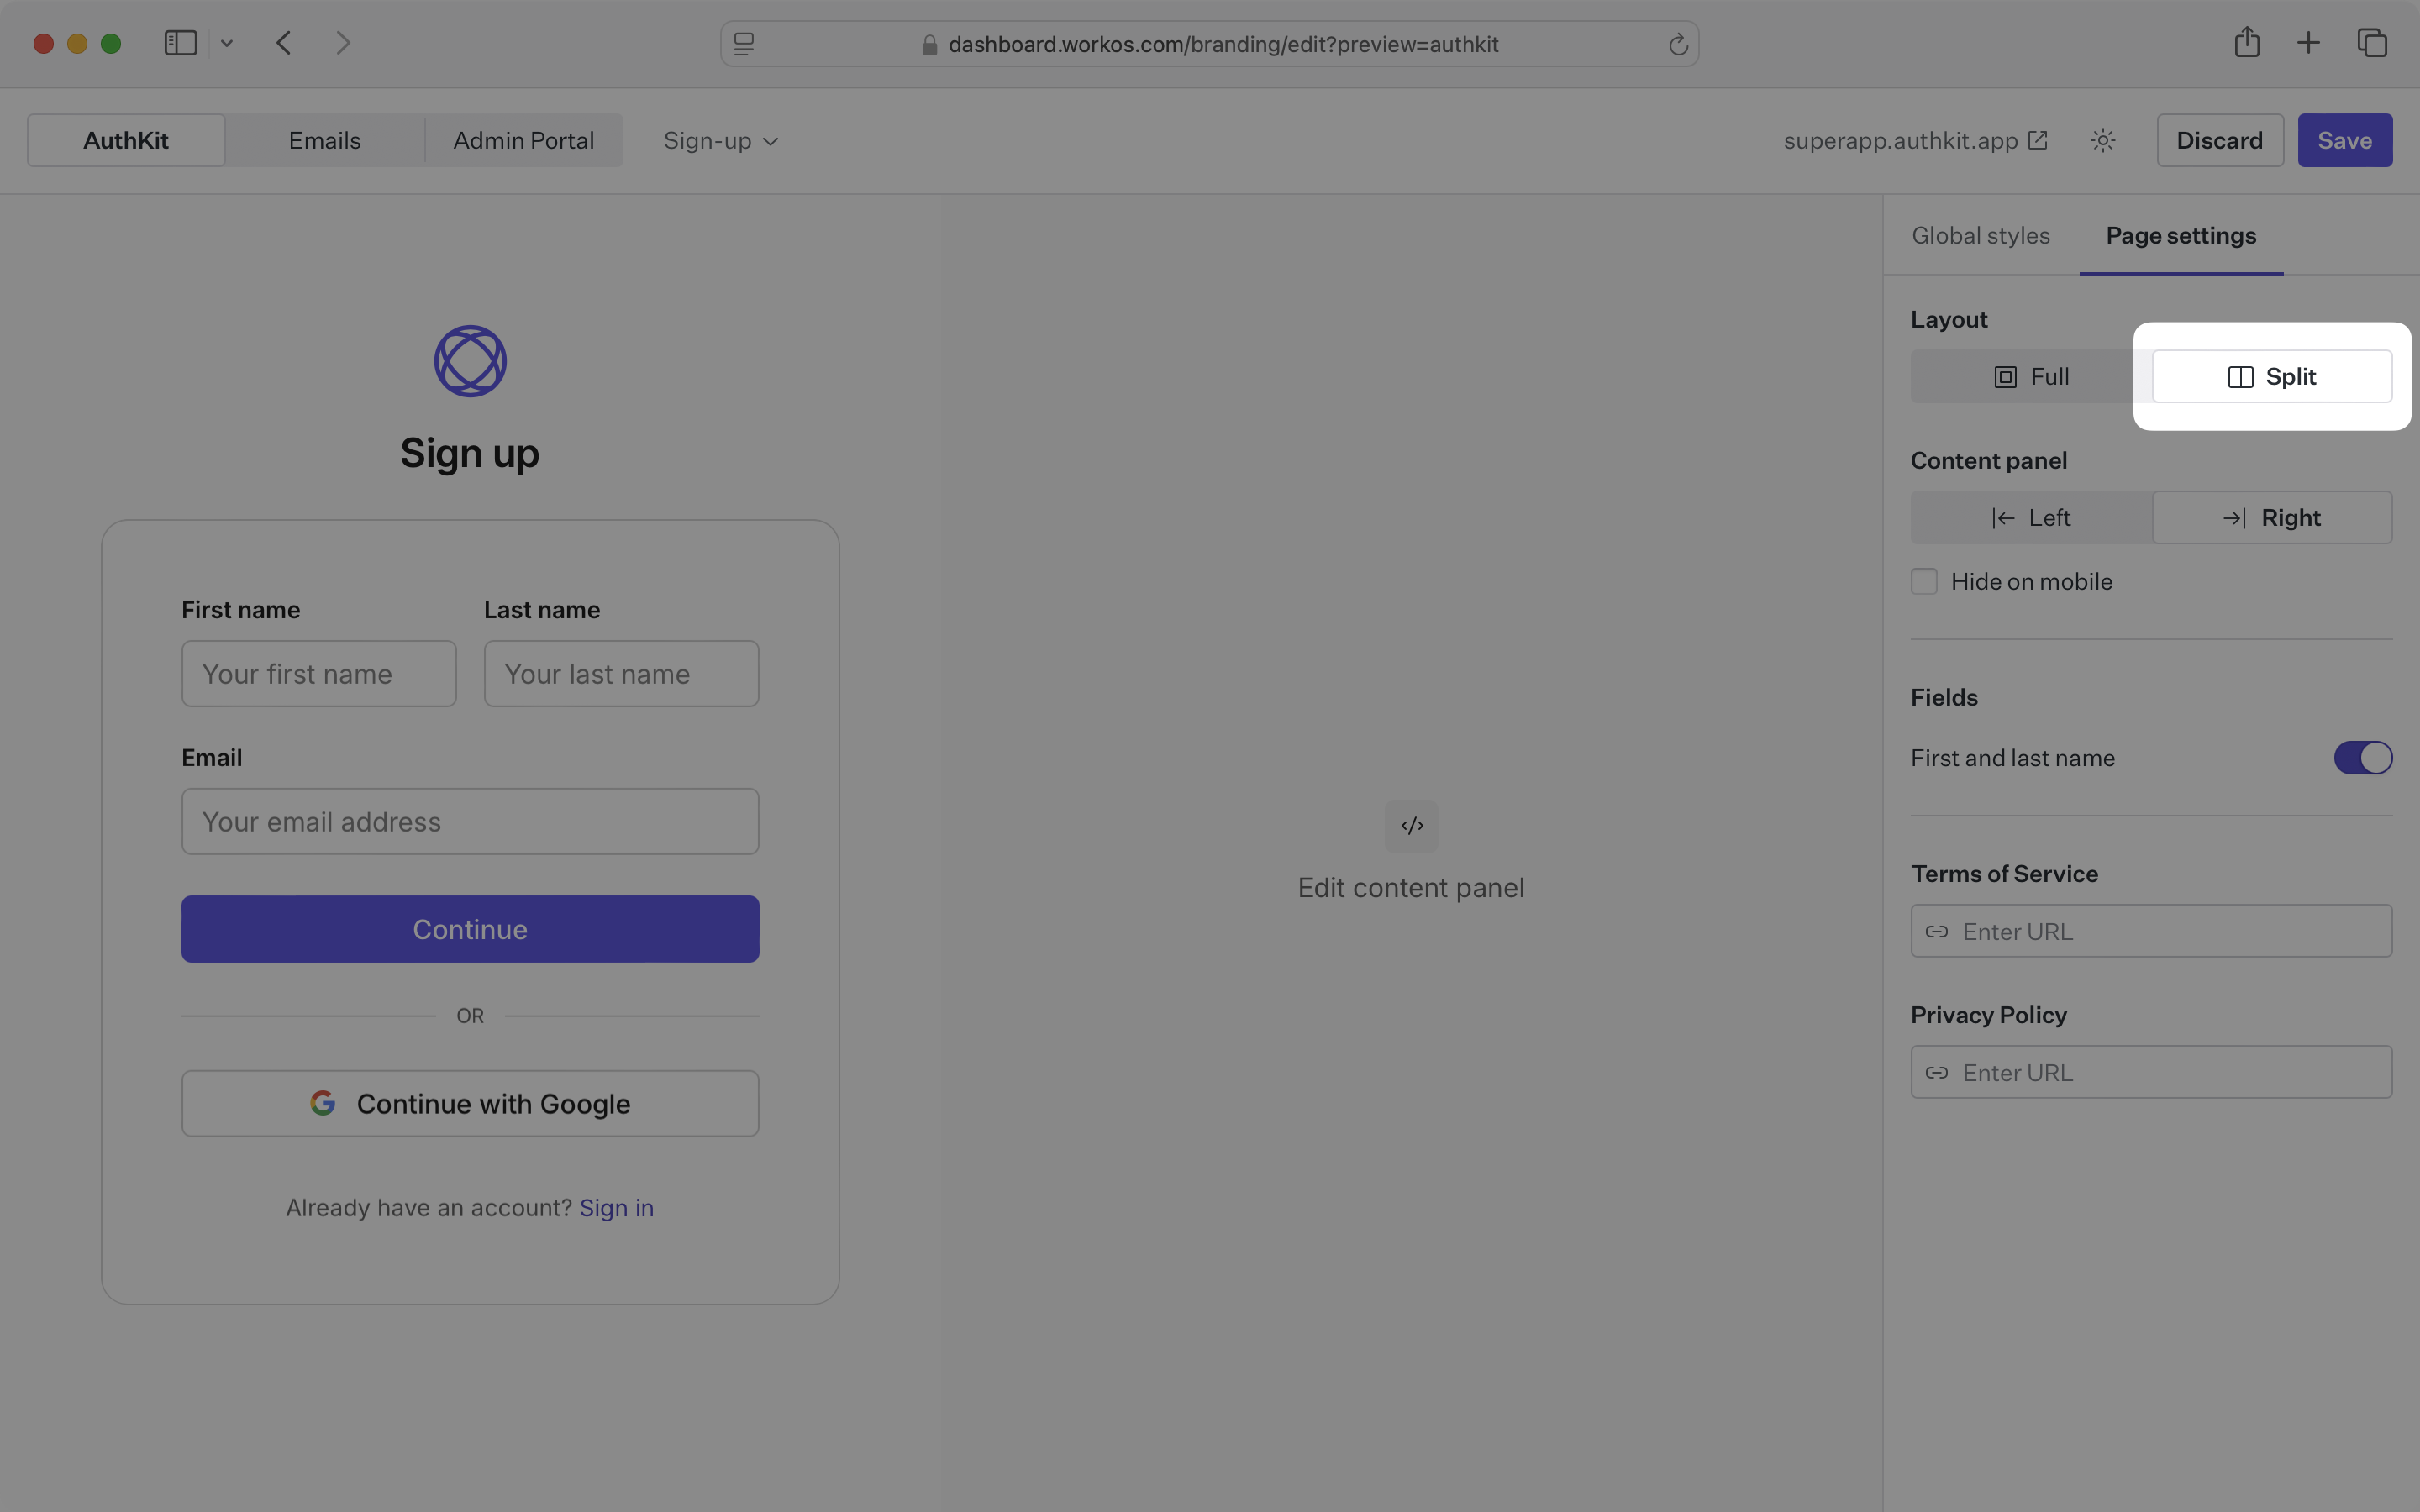Click the back navigation arrow
Screen dimensions: 2420x1512
click(x=284, y=42)
